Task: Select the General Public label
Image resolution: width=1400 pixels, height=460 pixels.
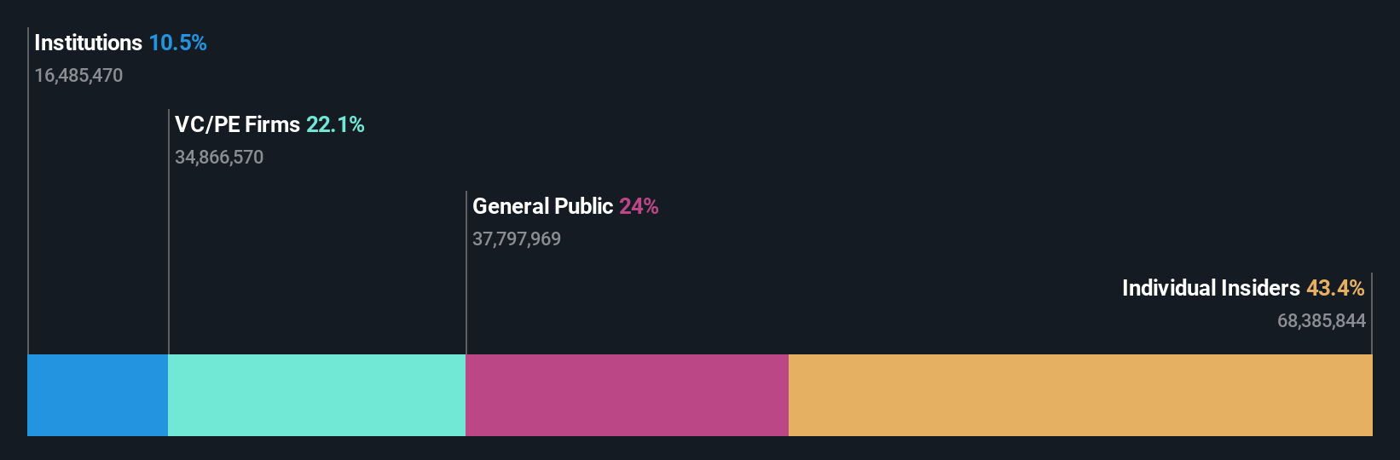Action: pyautogui.click(x=542, y=206)
